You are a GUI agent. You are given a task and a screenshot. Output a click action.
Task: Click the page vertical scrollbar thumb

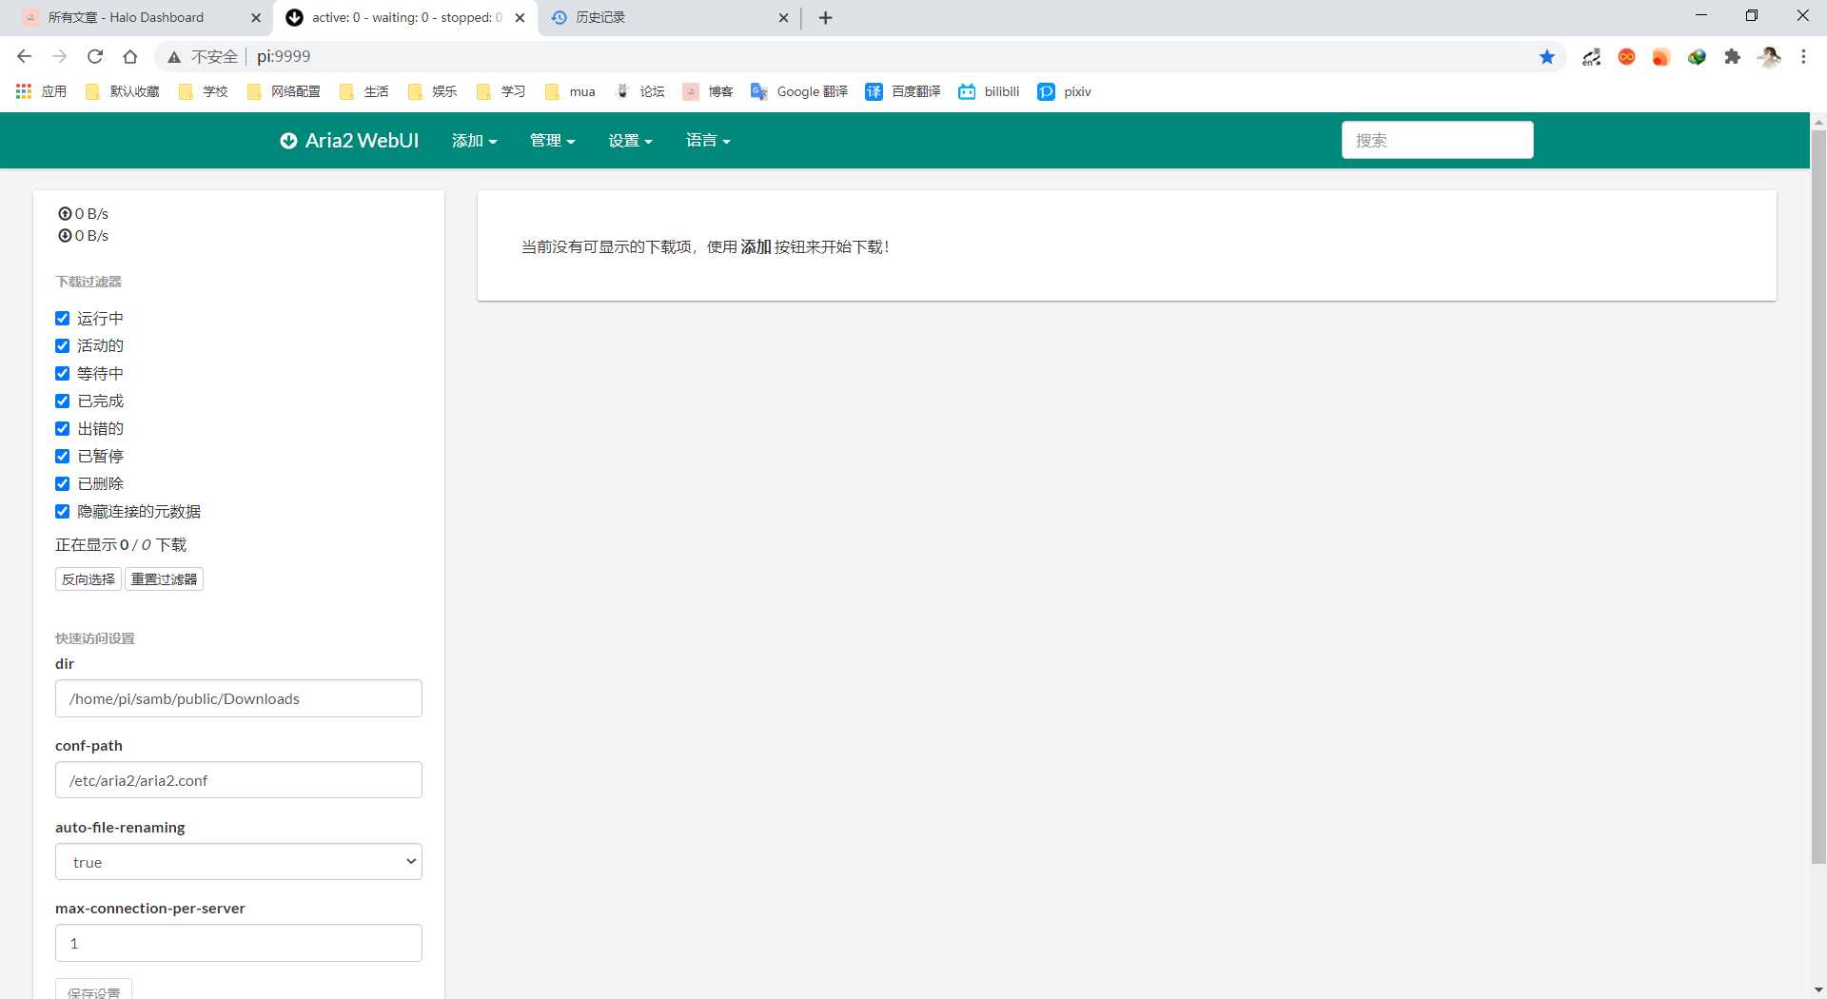1818,497
